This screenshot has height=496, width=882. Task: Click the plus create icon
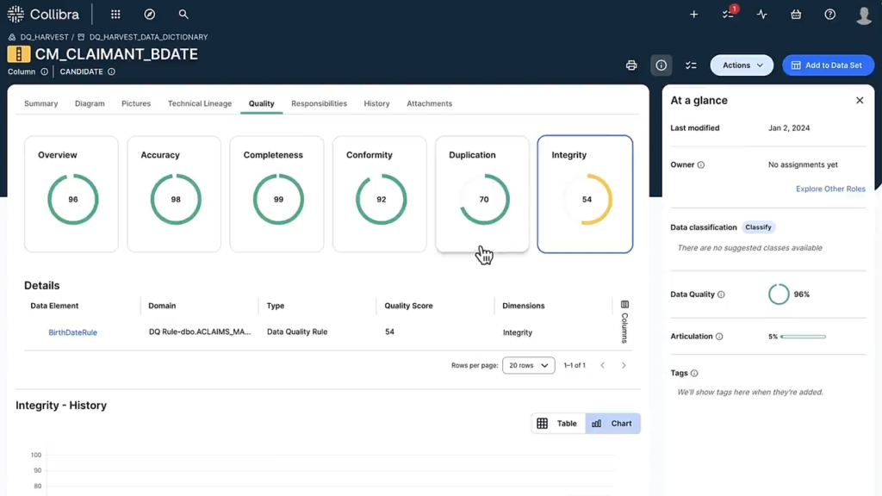[694, 15]
